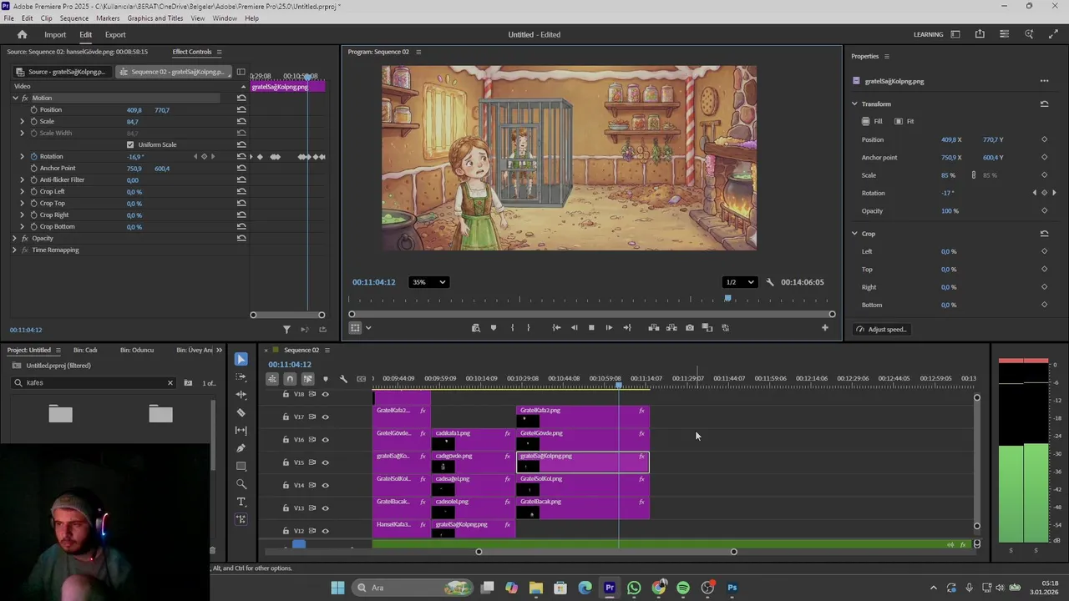Expand the Scale property row
The image size is (1069, 601).
tap(23, 121)
